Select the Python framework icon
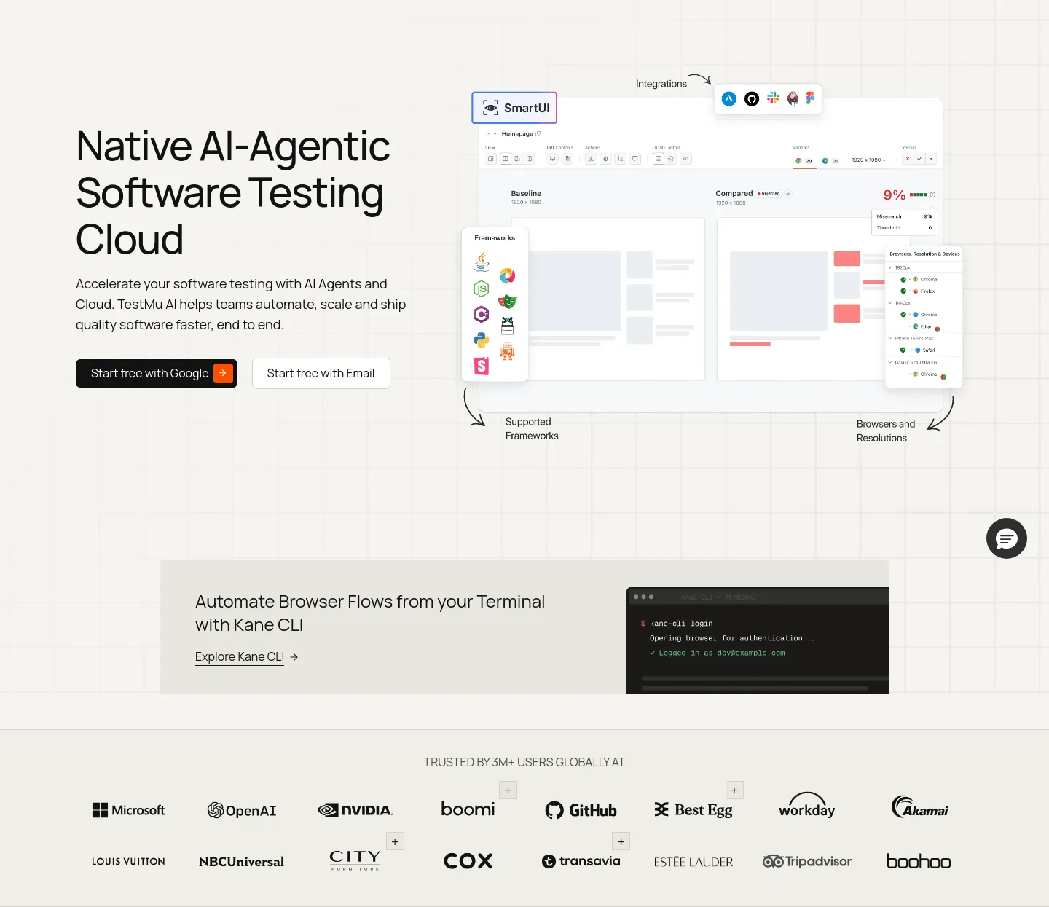The image size is (1049, 907). click(x=482, y=339)
